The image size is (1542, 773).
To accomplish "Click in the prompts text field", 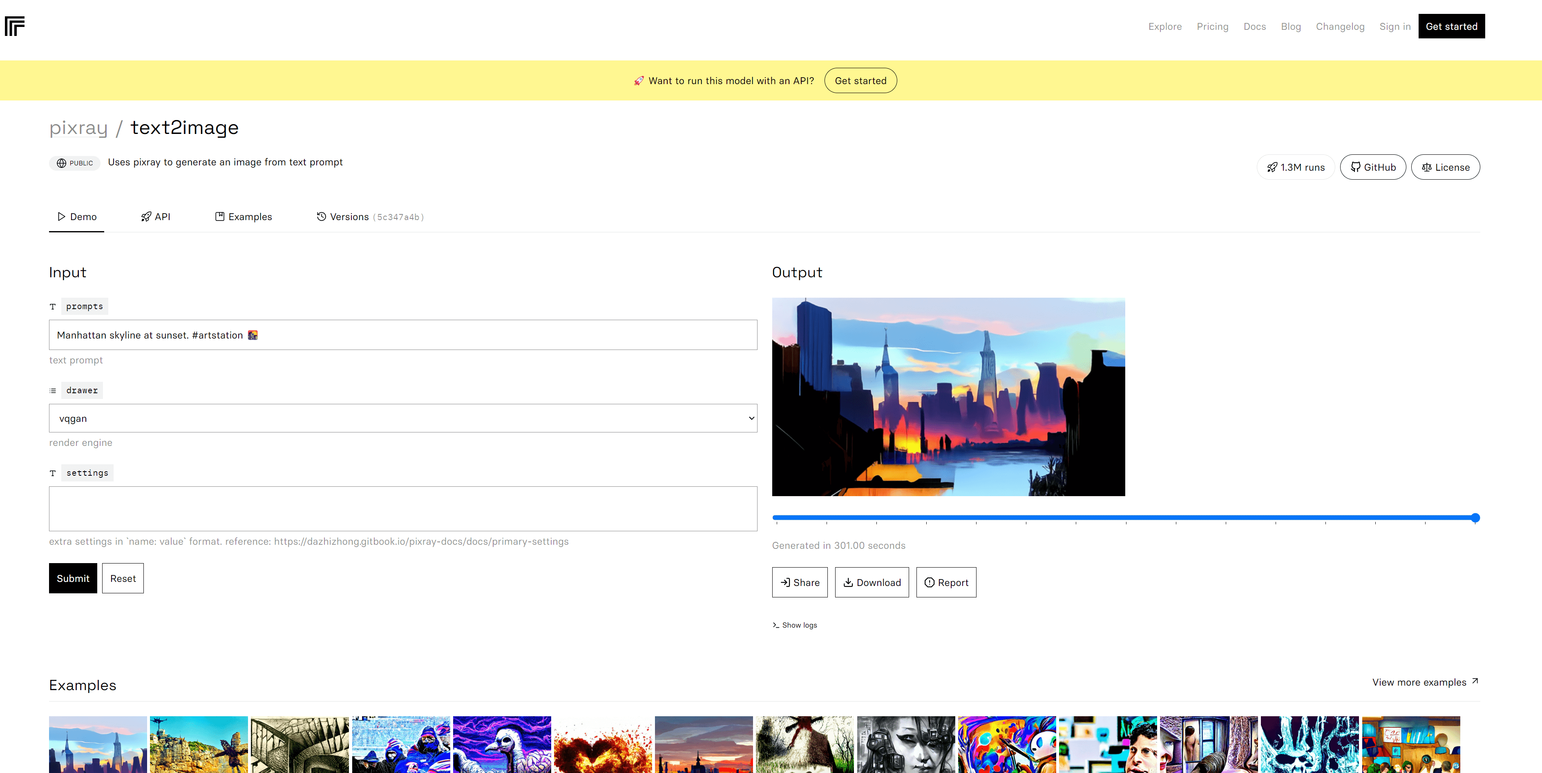I will click(x=403, y=335).
